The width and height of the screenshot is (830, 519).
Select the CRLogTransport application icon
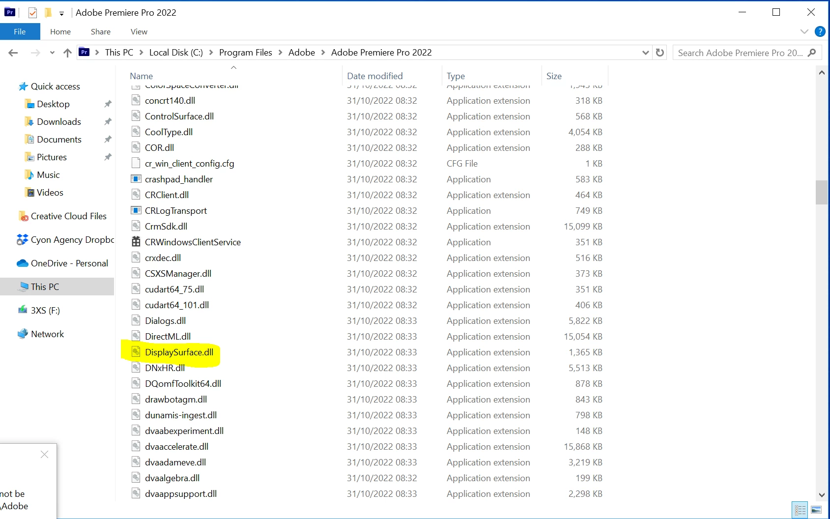tap(136, 210)
